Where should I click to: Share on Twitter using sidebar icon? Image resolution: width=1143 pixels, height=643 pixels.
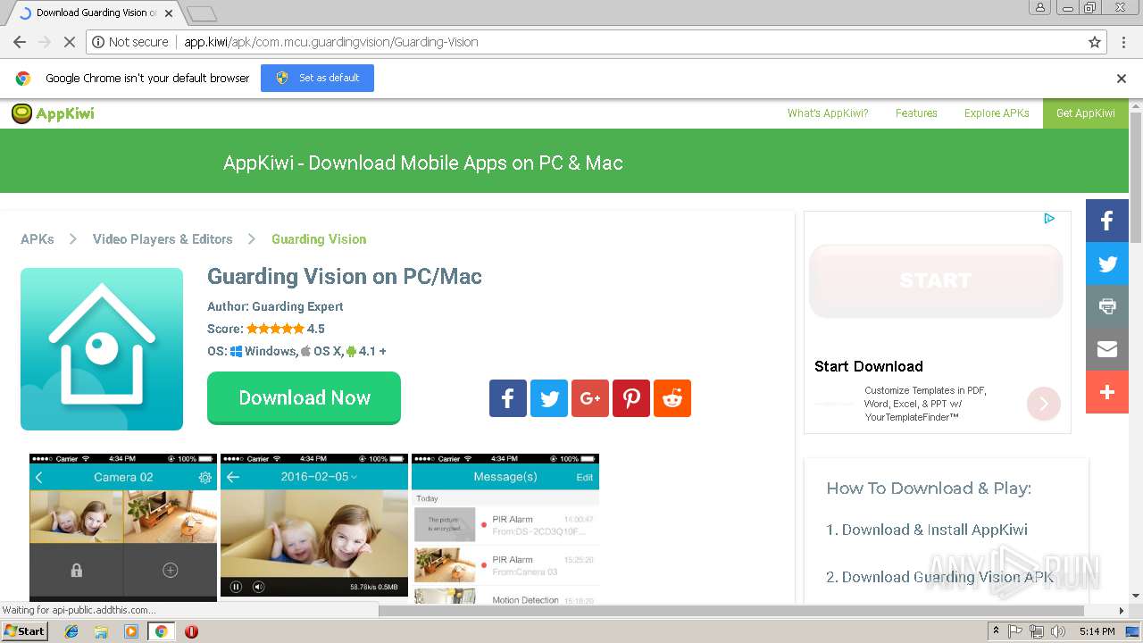pos(1107,263)
